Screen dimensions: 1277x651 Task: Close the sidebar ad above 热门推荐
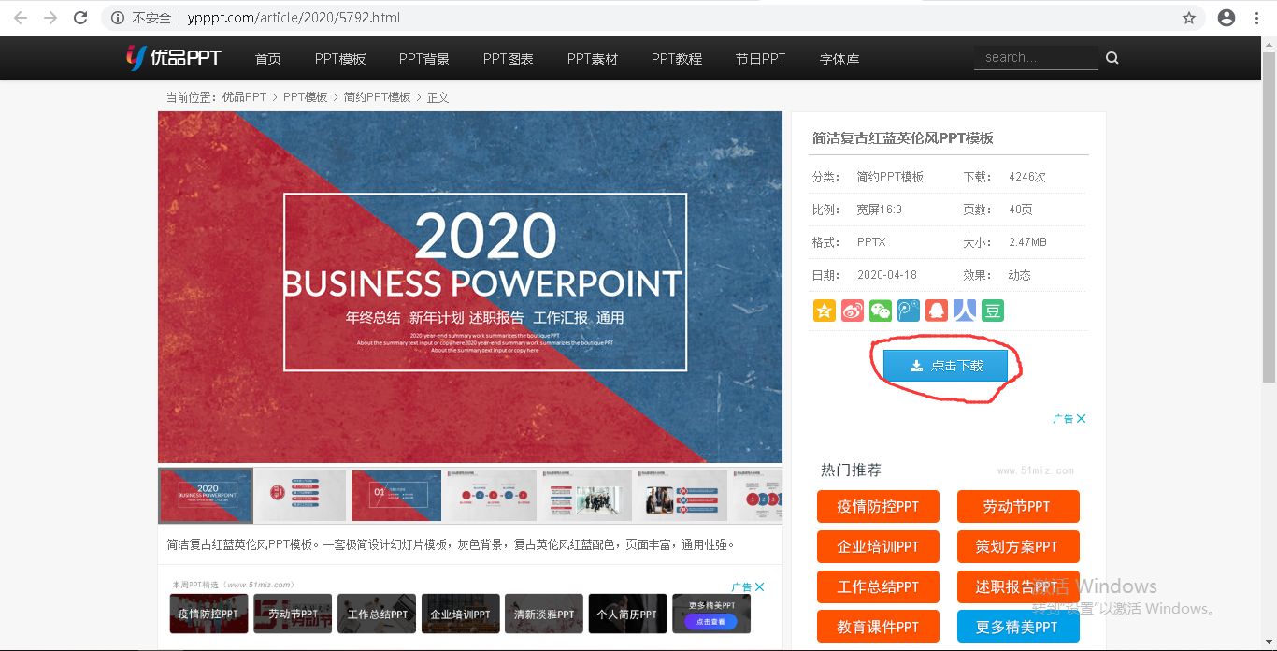[x=1081, y=419]
